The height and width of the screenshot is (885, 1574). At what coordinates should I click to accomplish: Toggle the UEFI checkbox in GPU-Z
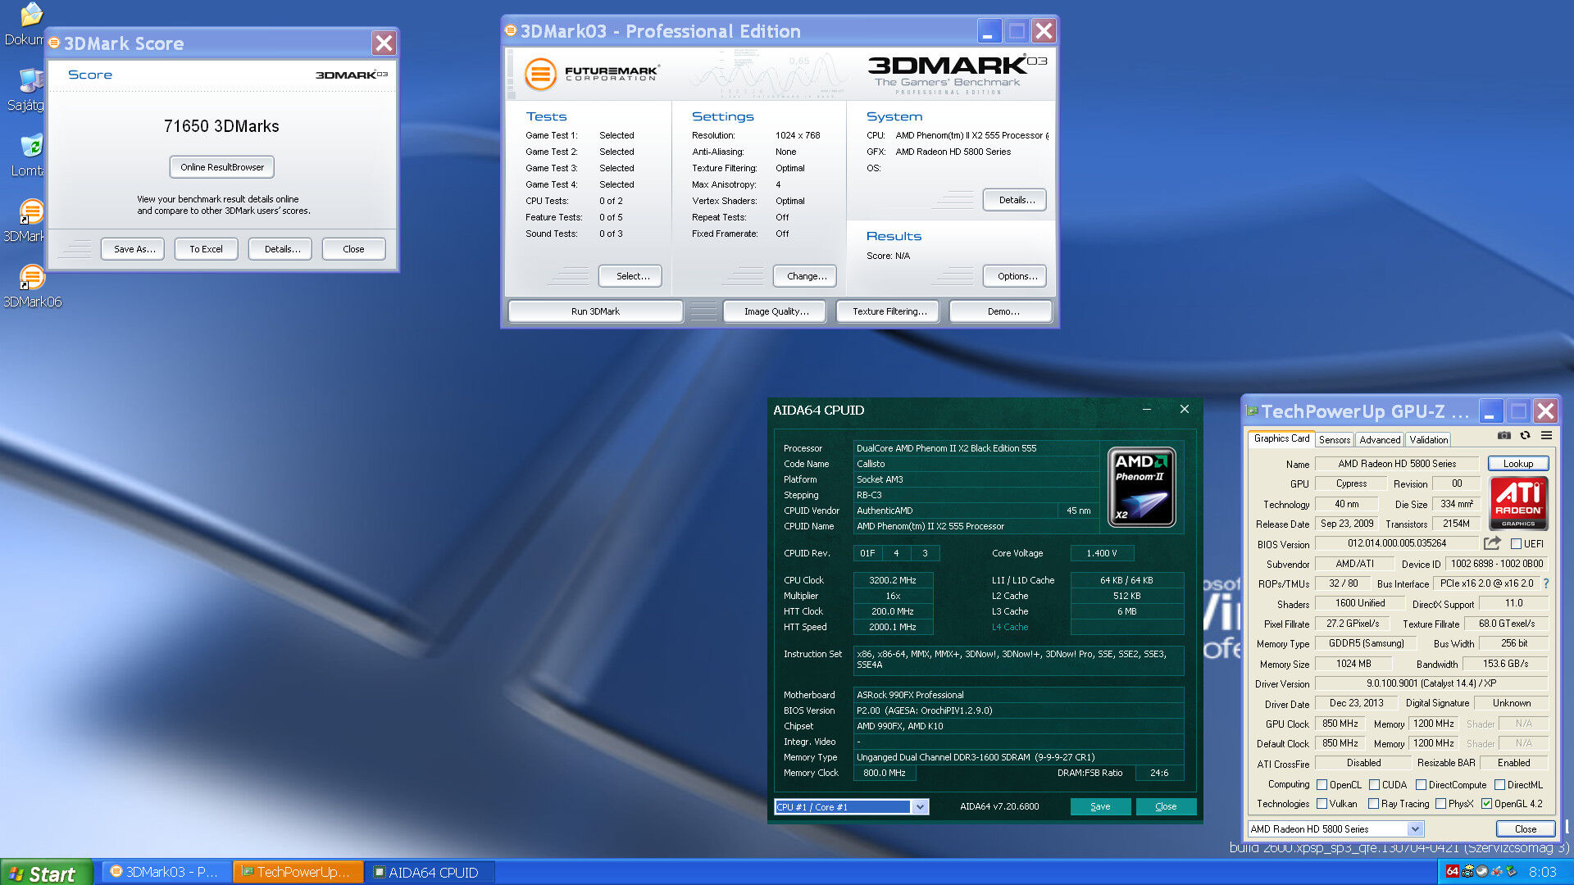1516,543
